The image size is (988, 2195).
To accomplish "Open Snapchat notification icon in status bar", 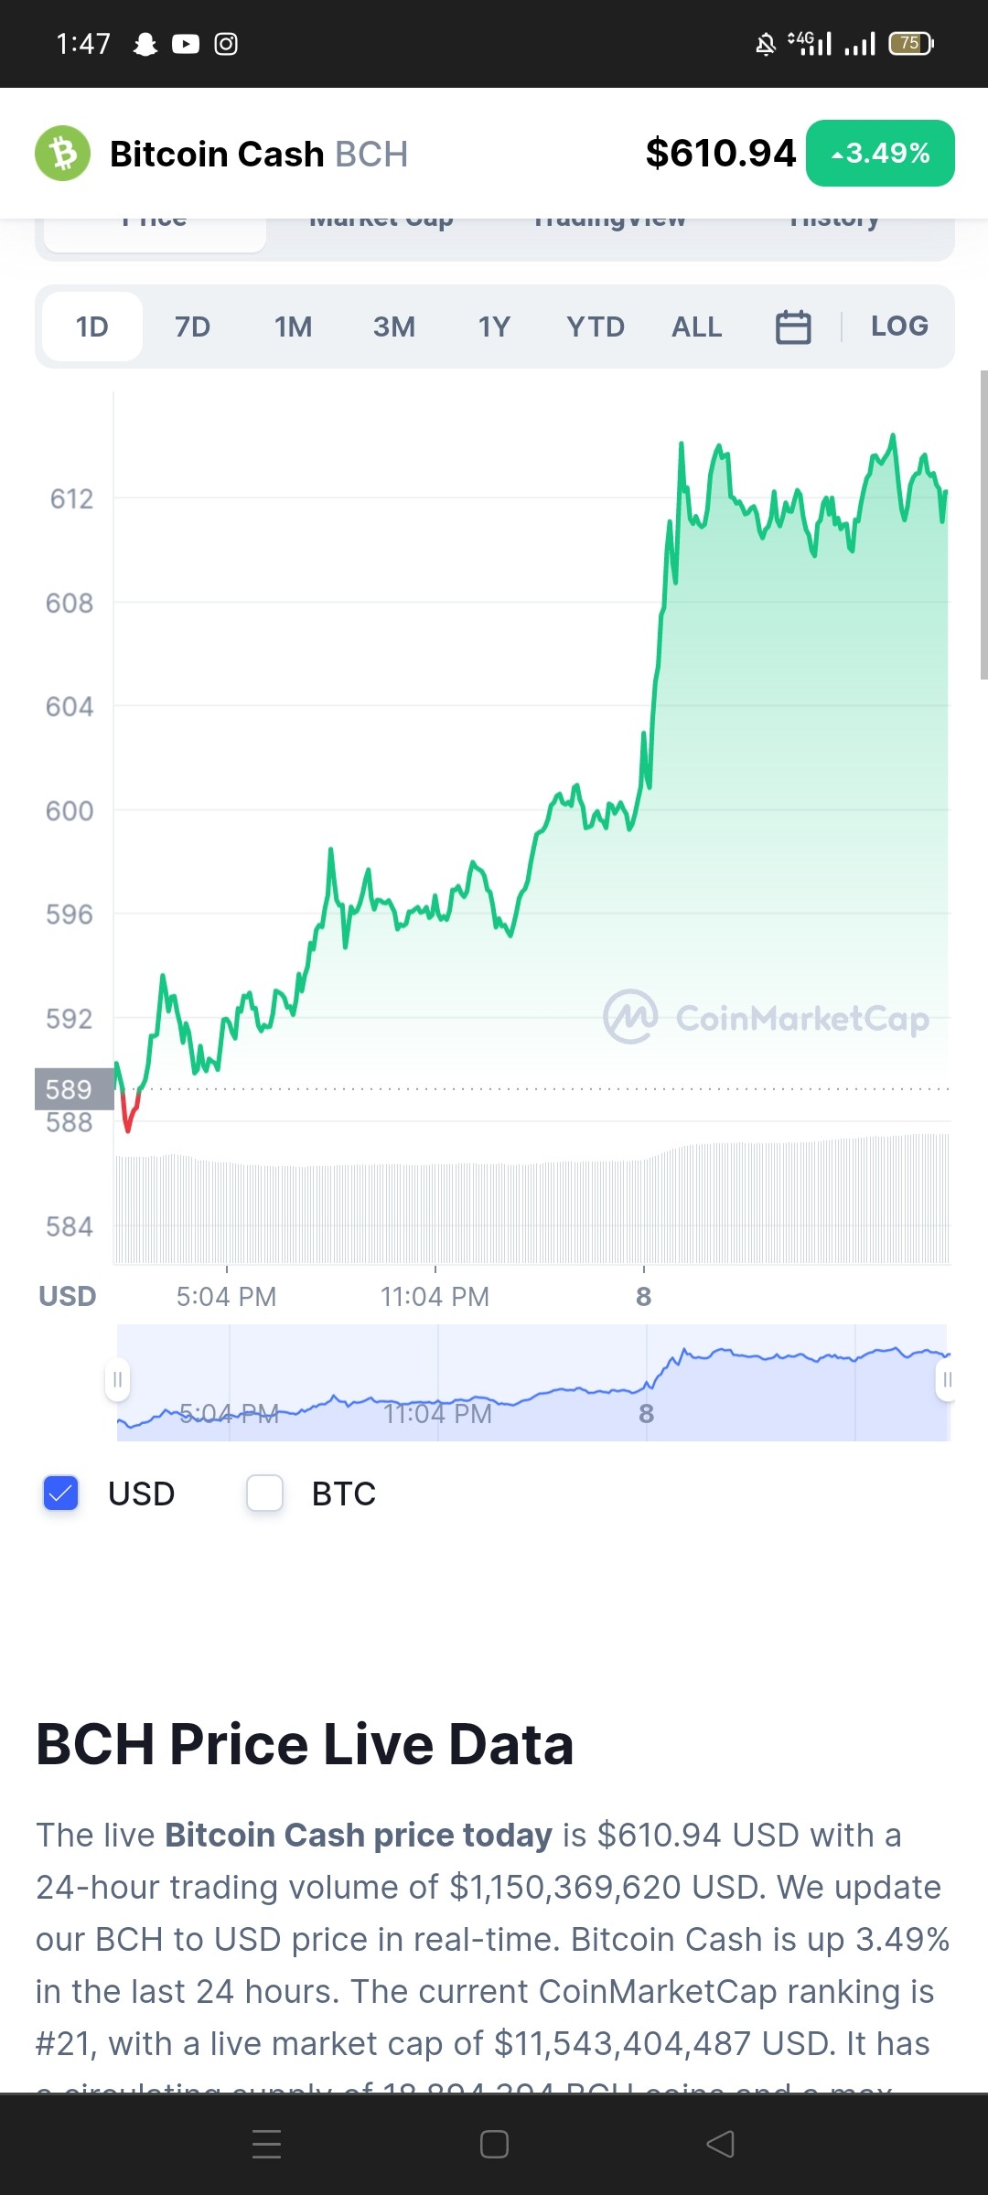I will tap(145, 44).
